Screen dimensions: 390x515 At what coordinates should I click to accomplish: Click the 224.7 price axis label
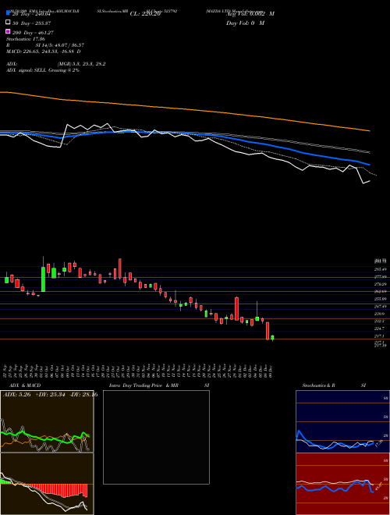(x=379, y=329)
